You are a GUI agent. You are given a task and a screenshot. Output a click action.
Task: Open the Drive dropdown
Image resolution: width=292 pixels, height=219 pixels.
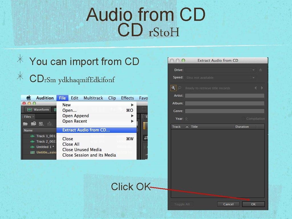click(220, 70)
